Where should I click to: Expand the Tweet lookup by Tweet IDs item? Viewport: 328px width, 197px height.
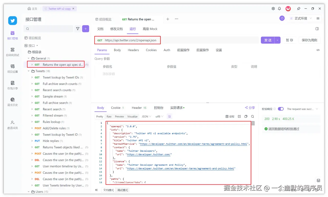[x=32, y=77]
